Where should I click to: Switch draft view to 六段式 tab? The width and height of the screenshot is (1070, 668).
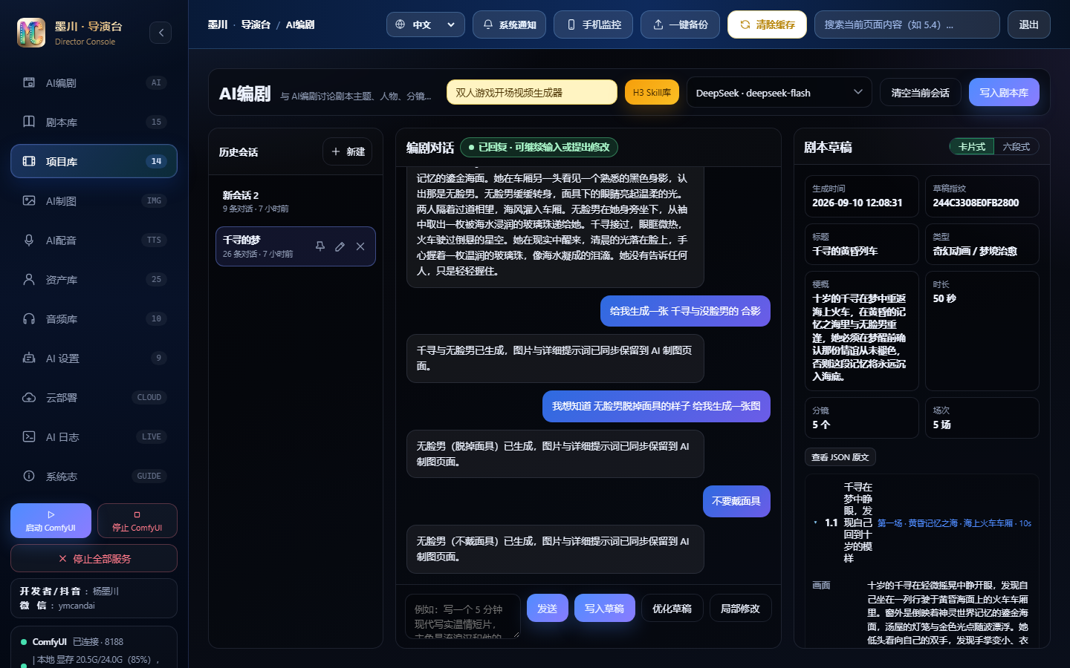tap(1016, 147)
